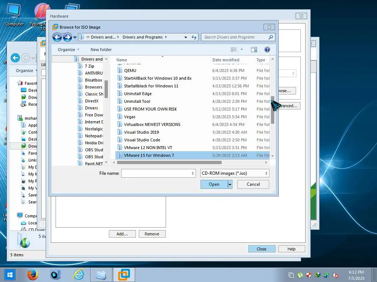The height and width of the screenshot is (282, 377).
Task: Open the Organize menu in ISO dialog
Action: pyautogui.click(x=68, y=50)
